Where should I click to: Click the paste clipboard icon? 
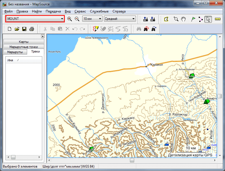click(x=60, y=29)
